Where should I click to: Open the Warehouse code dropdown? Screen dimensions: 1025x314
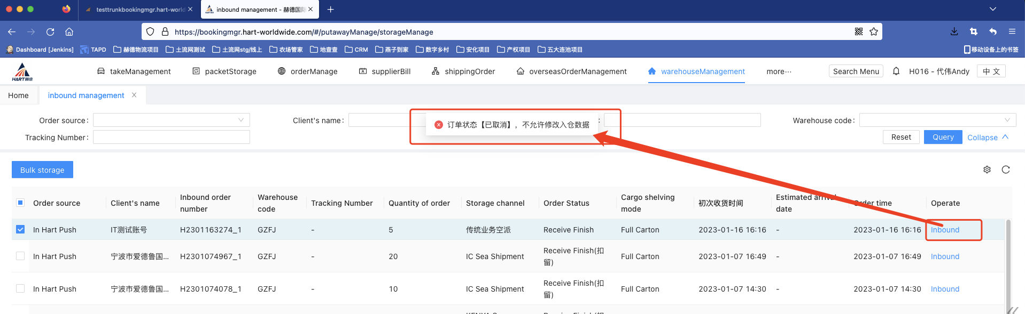coord(937,120)
